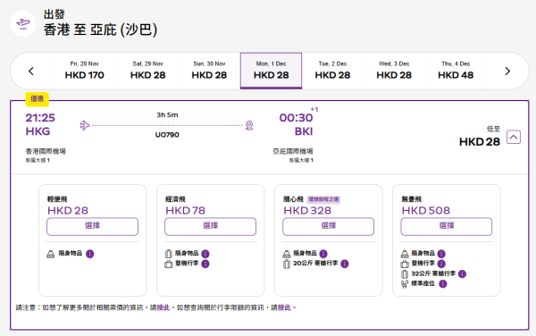
Task: Click 亞庇國際機場 airport name
Action: point(293,151)
